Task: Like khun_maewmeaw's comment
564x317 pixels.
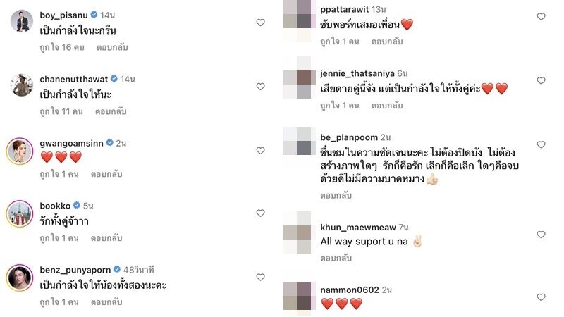Action: [541, 235]
